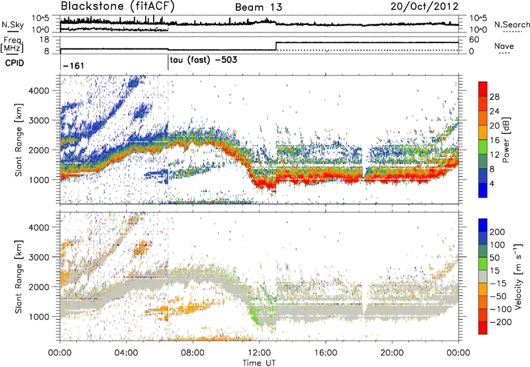Click the 'Blackstone (fitACF)' title text
The image size is (530, 367).
(118, 6)
